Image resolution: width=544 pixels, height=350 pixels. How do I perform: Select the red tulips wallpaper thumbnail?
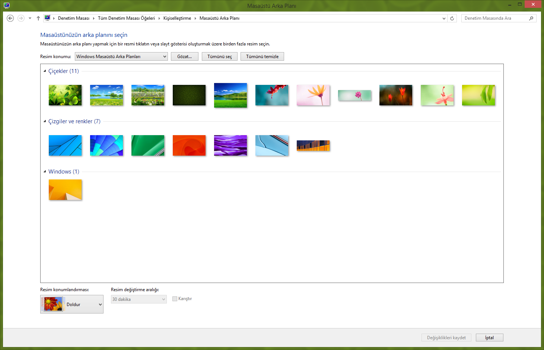tap(395, 95)
